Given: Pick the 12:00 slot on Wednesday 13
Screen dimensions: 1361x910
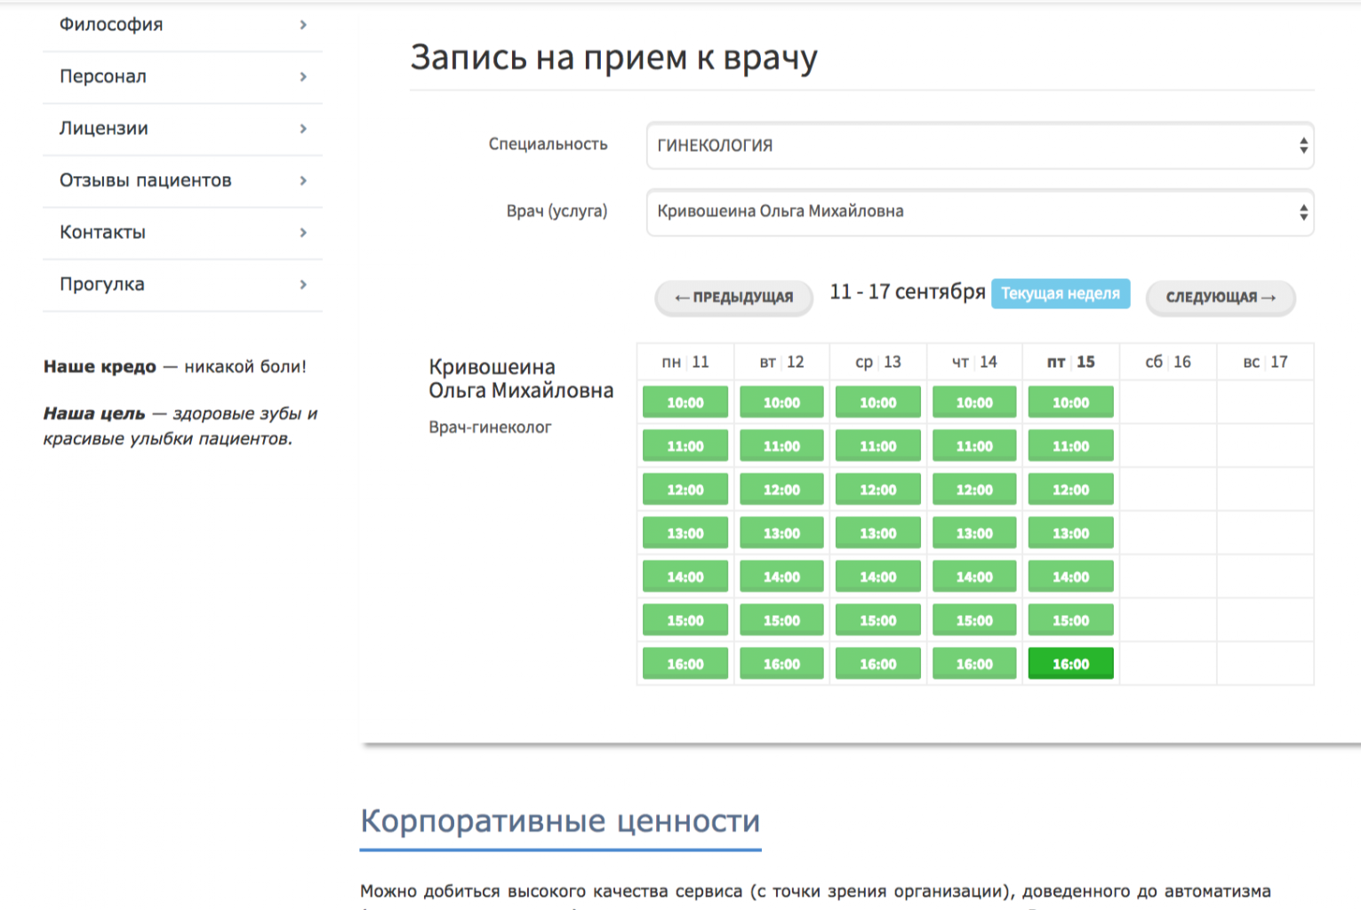Looking at the screenshot, I should point(877,490).
